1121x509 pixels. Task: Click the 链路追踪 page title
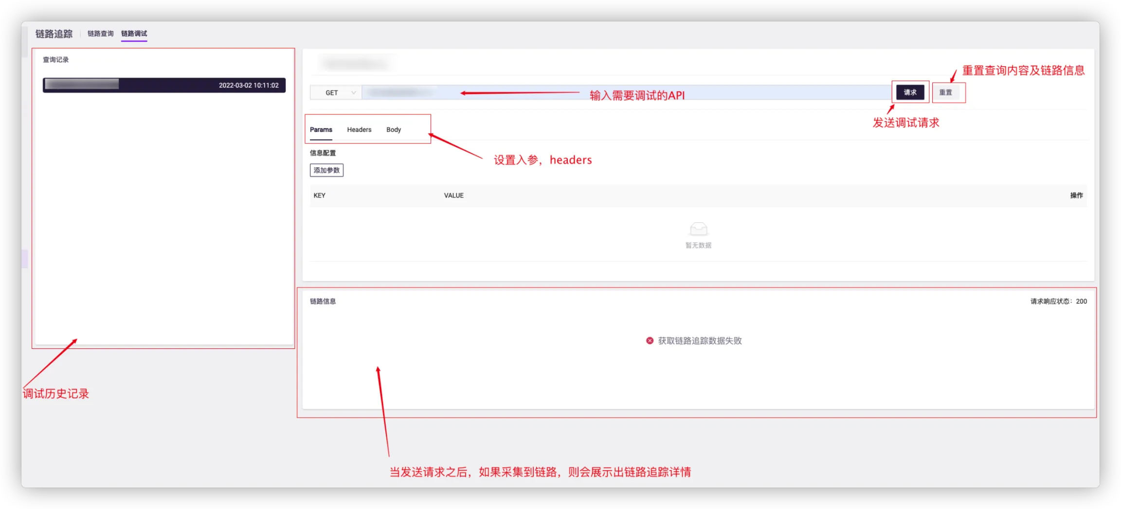point(54,34)
